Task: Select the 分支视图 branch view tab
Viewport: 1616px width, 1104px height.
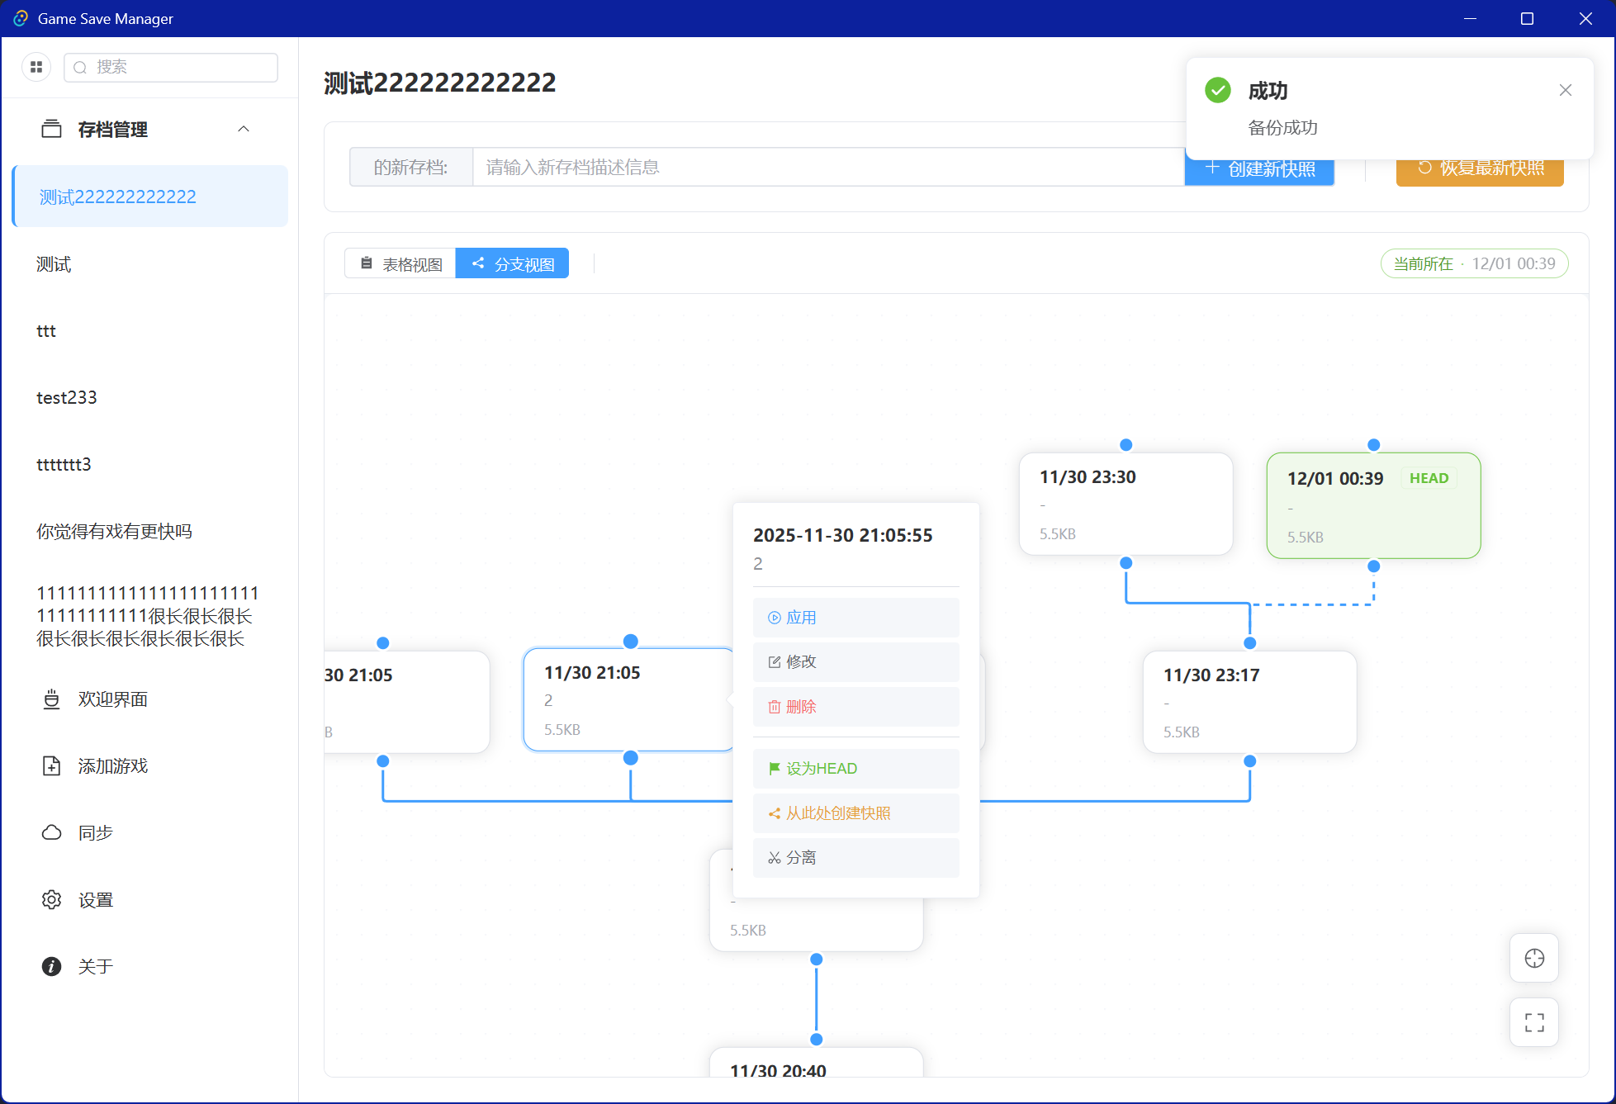Action: [x=512, y=263]
